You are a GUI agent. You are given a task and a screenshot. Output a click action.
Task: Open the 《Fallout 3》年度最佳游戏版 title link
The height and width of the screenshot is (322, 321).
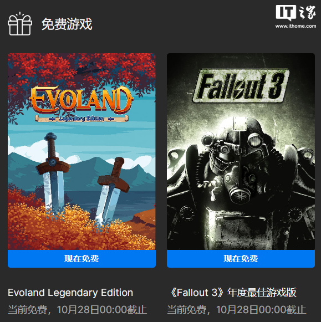point(232,293)
